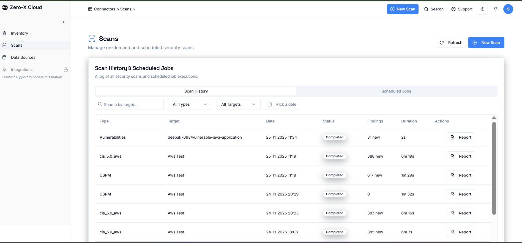Image resolution: width=522 pixels, height=243 pixels.
Task: Click the Duration column header
Action: point(409,121)
